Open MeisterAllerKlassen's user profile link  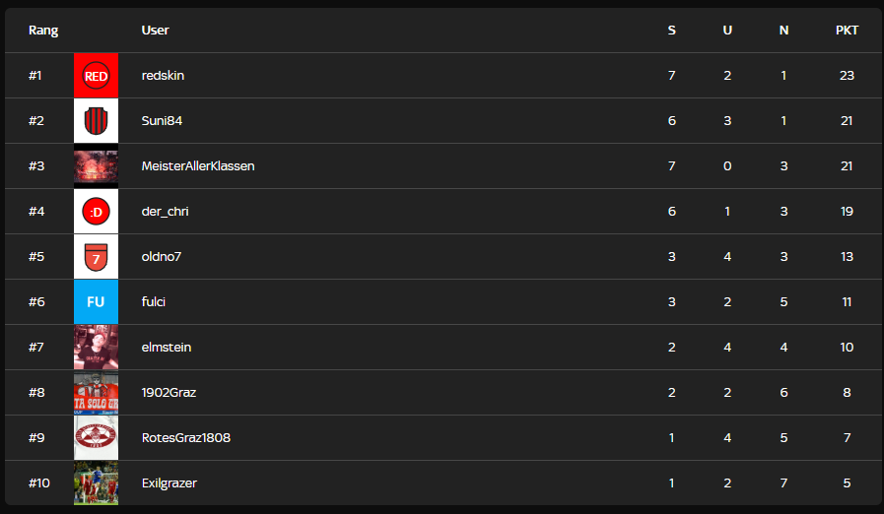198,166
